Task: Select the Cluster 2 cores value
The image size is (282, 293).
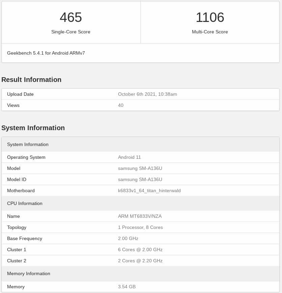Action: pos(140,261)
